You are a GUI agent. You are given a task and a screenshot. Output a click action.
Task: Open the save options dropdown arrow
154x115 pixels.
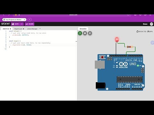(22, 24)
